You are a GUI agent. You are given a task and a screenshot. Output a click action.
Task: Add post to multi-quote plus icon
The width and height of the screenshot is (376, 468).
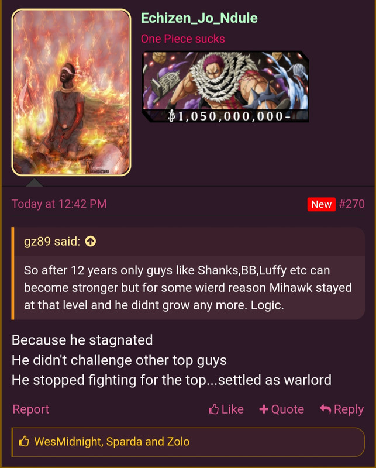point(264,409)
